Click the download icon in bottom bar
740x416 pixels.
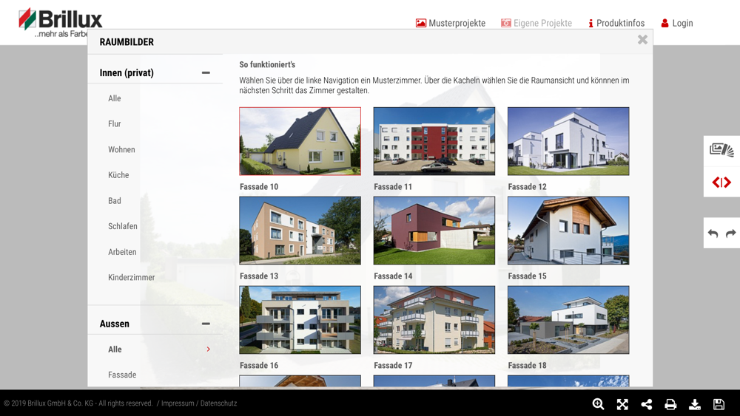pos(695,403)
